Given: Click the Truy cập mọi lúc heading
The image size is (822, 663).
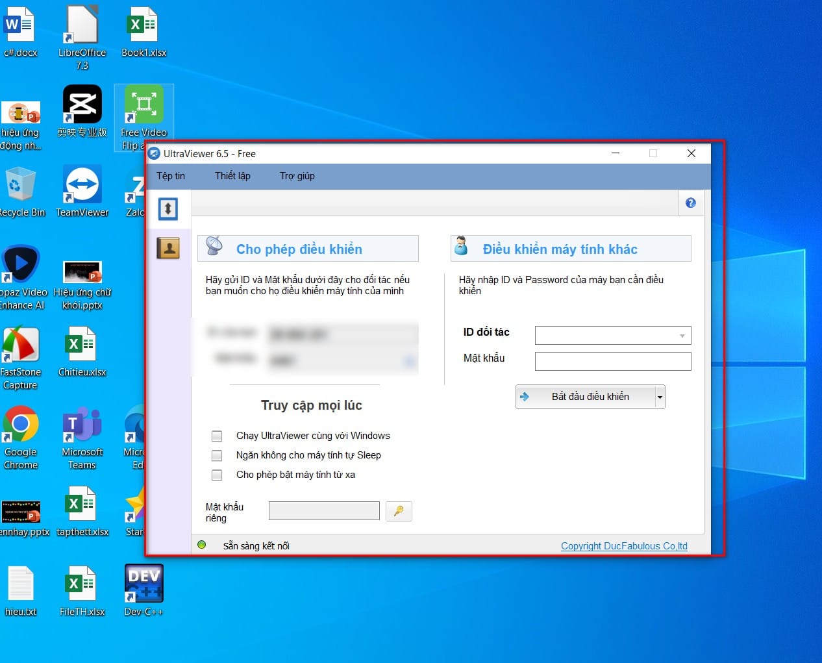Looking at the screenshot, I should click(x=312, y=405).
